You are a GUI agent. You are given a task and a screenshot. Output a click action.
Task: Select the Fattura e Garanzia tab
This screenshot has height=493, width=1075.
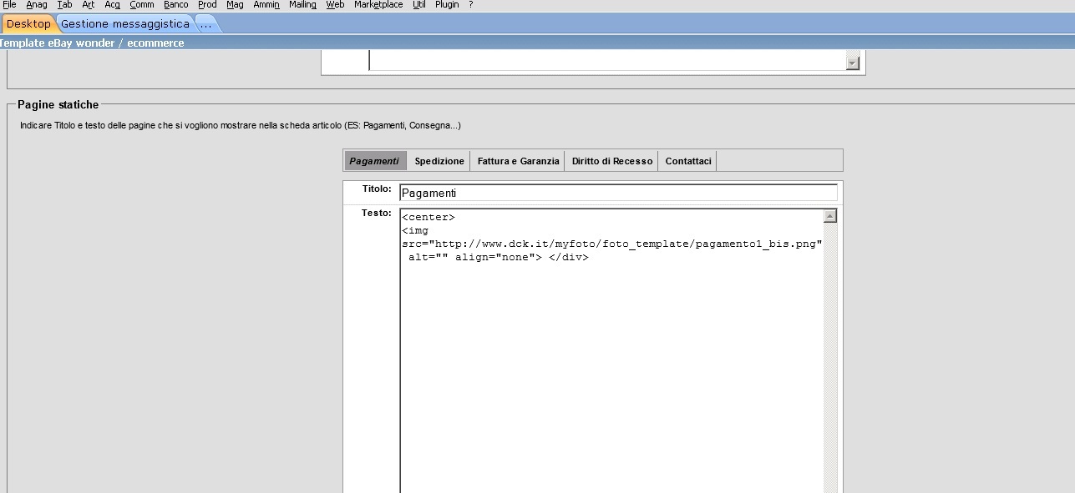(518, 161)
